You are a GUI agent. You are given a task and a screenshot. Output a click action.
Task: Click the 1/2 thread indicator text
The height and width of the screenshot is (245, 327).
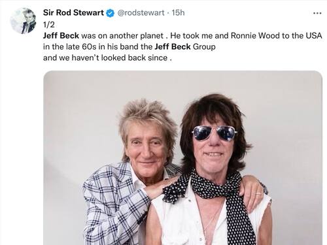[49, 25]
